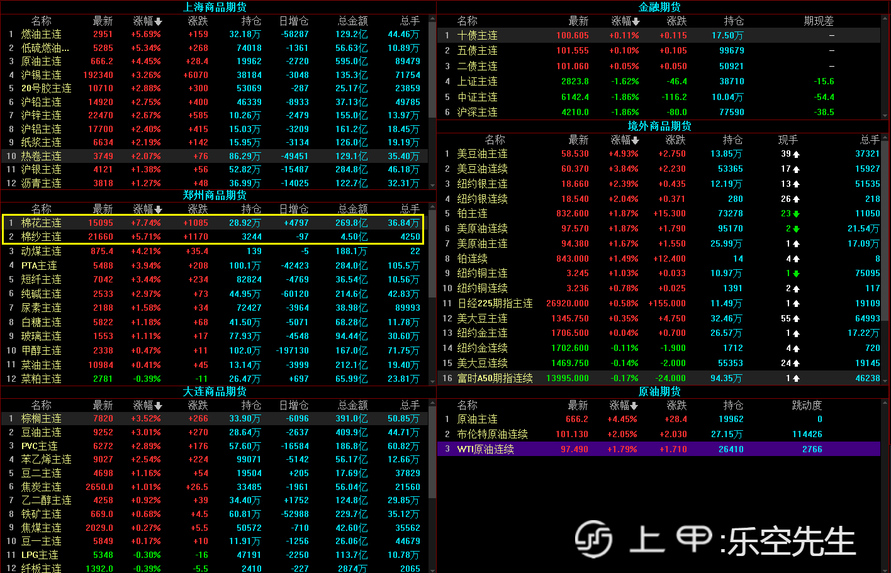Sort 上海商品期货 by 最新 column header
891x573 pixels.
click(103, 21)
